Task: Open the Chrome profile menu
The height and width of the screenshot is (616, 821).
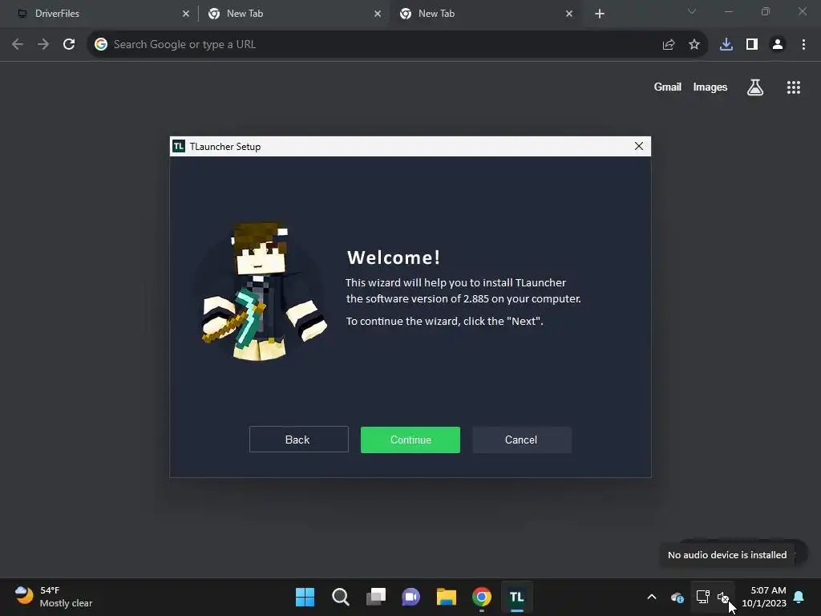Action: 778,45
